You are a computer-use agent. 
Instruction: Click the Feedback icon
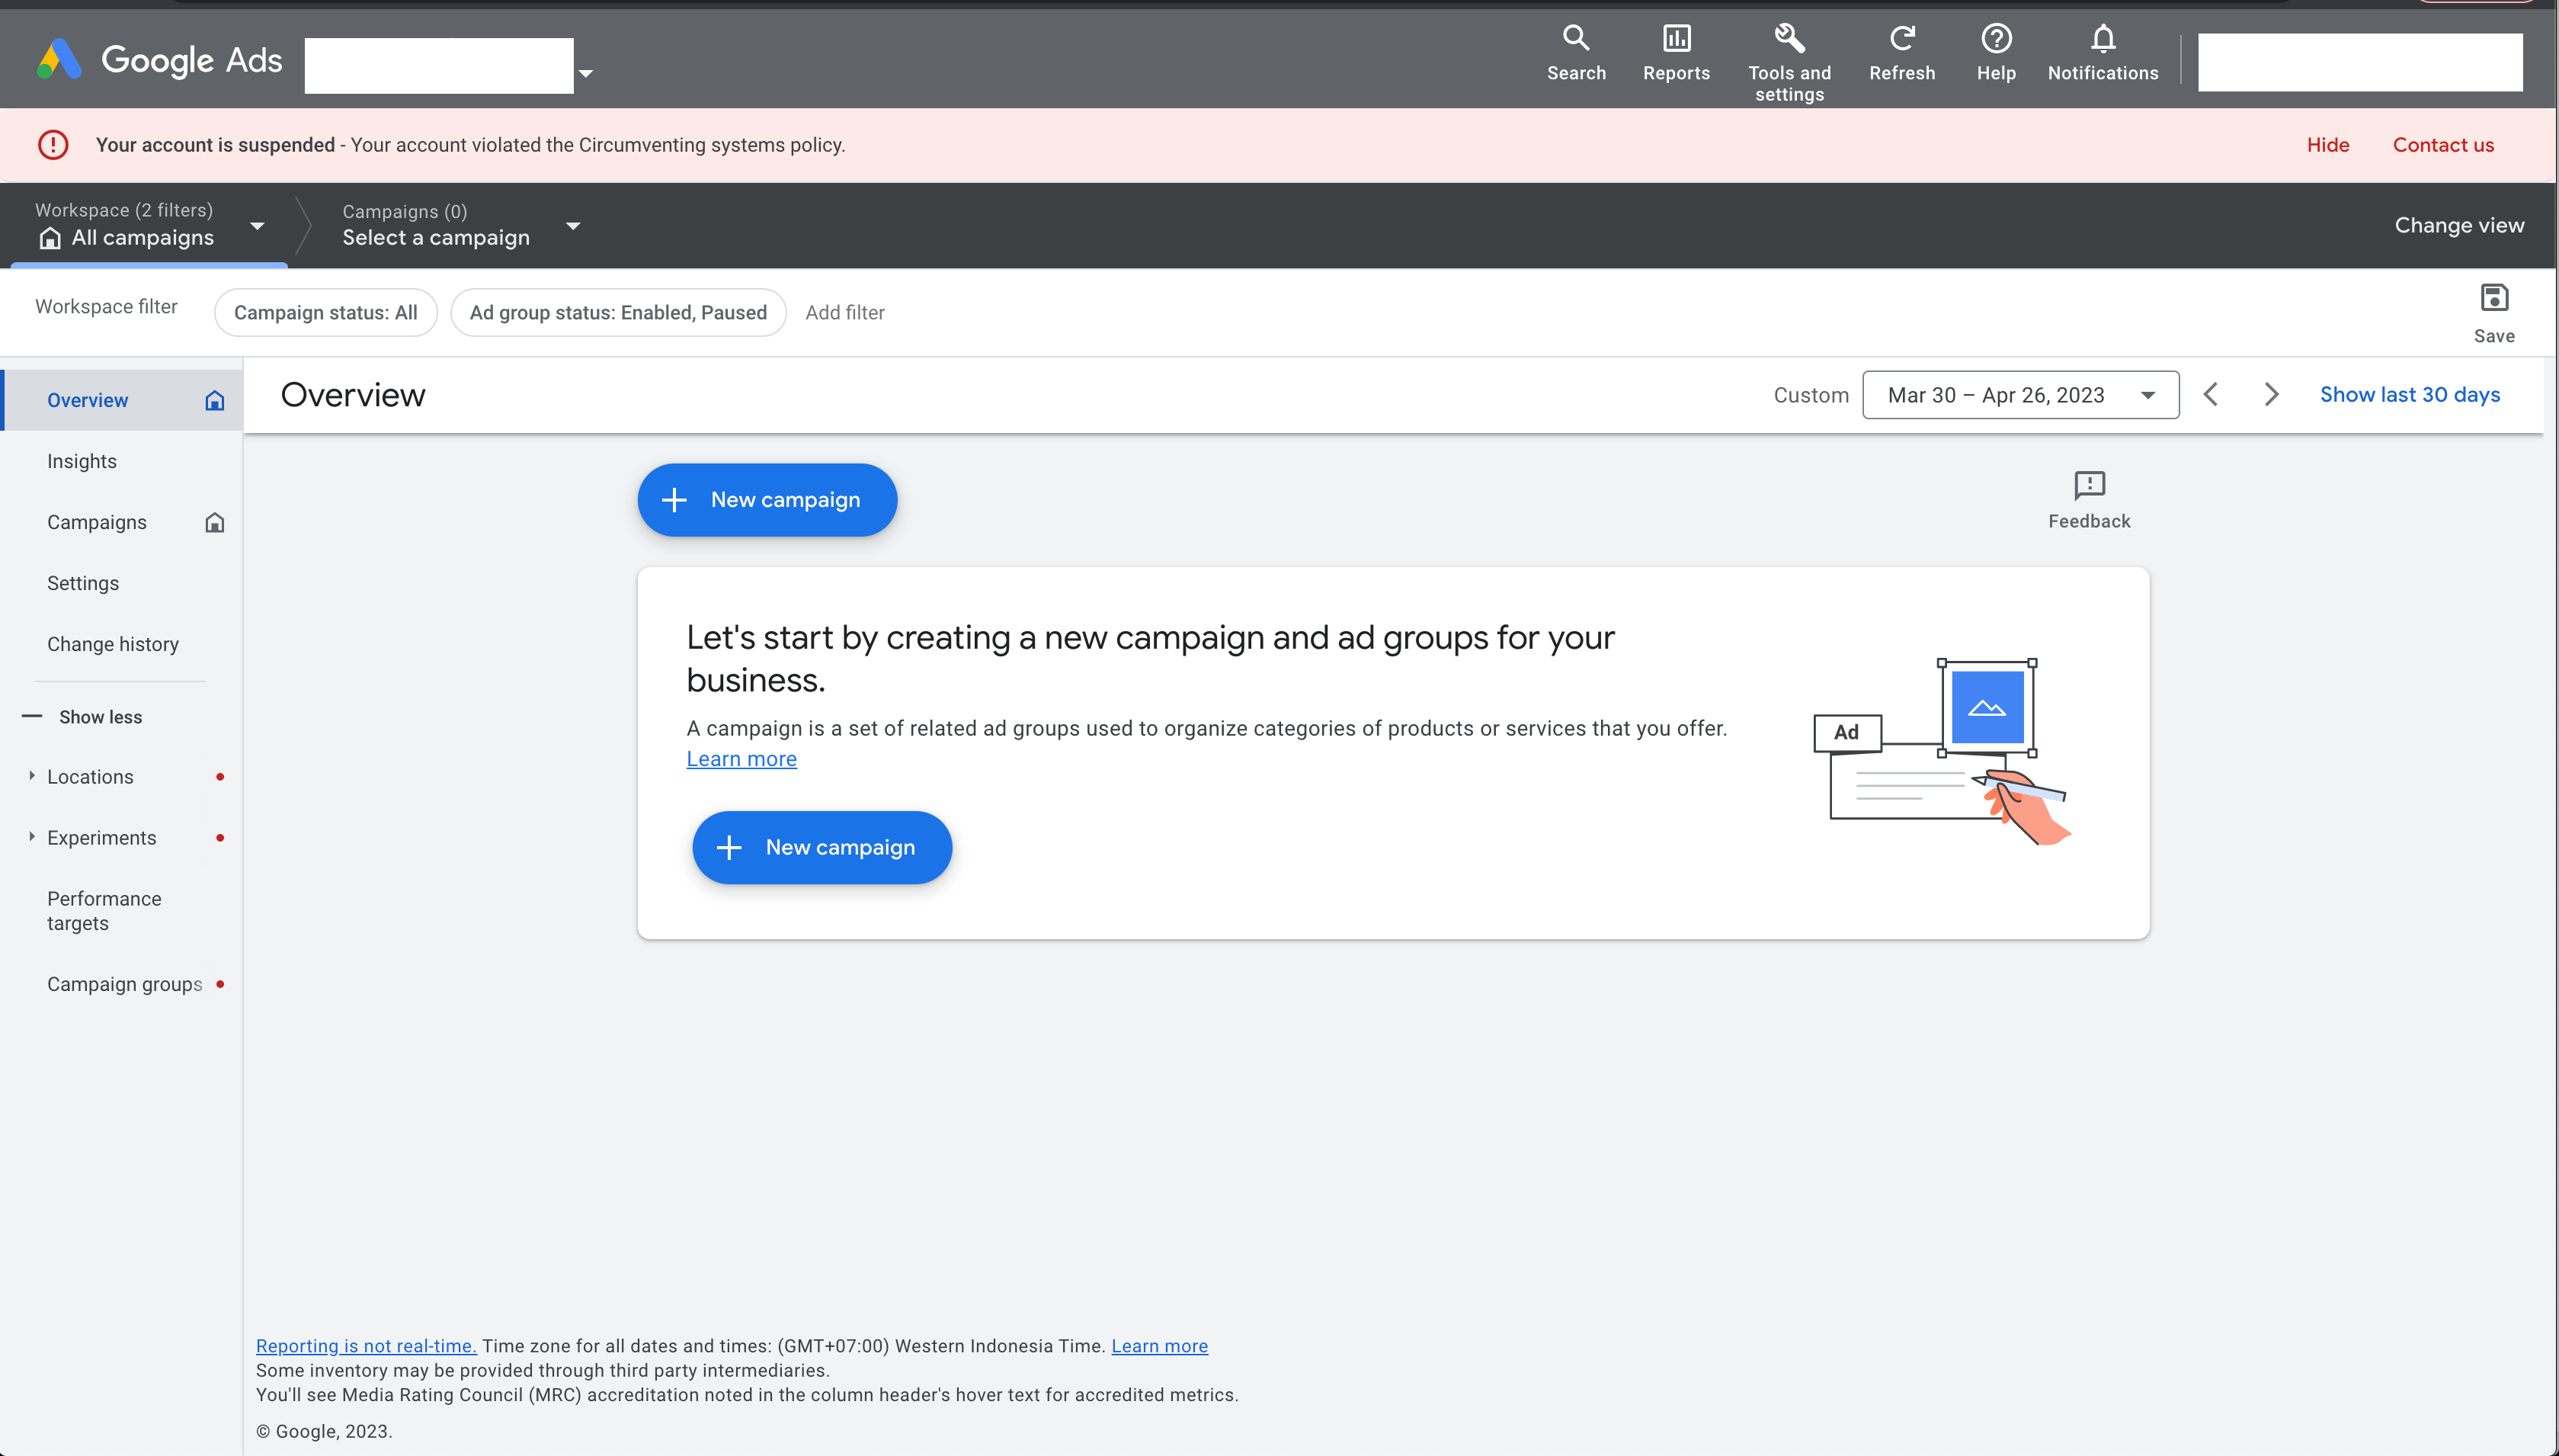pyautogui.click(x=2088, y=486)
